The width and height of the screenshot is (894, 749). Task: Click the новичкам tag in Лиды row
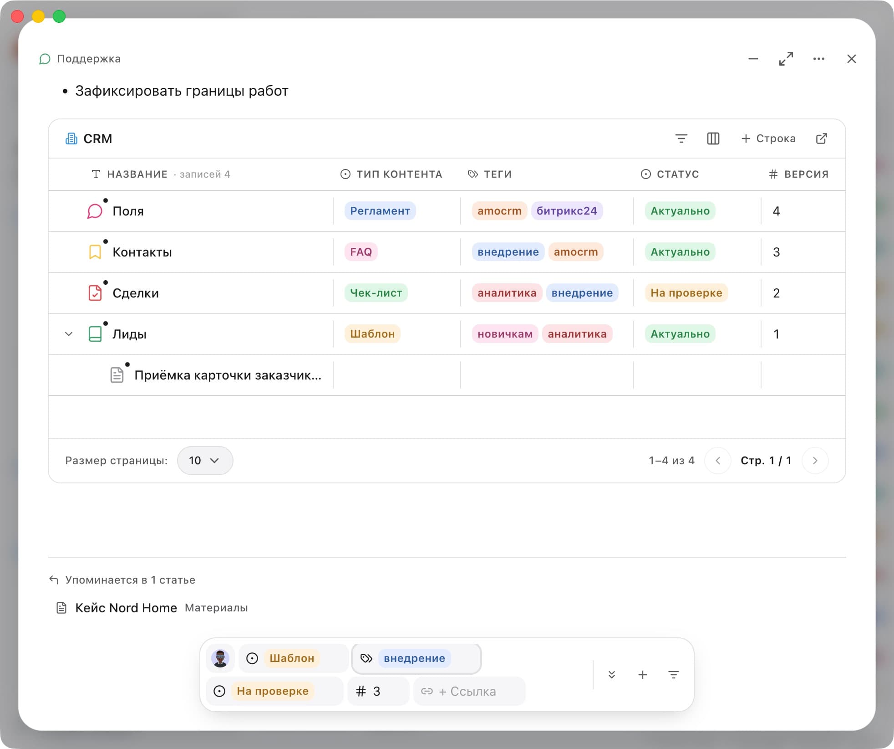[x=505, y=334]
